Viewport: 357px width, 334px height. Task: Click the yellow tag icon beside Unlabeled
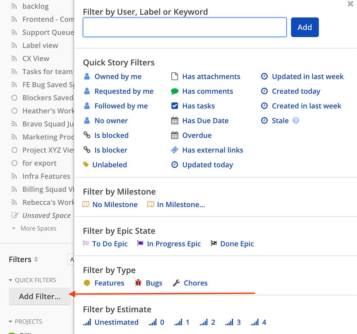coord(86,164)
